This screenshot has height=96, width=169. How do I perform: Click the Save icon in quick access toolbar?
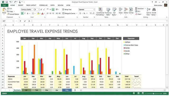(x=7, y=2)
